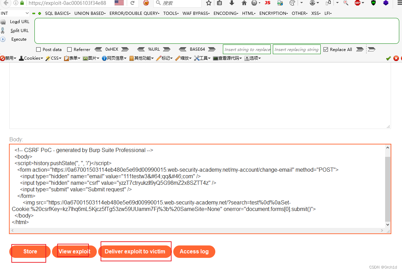Click Execute in HackBar

(19, 39)
